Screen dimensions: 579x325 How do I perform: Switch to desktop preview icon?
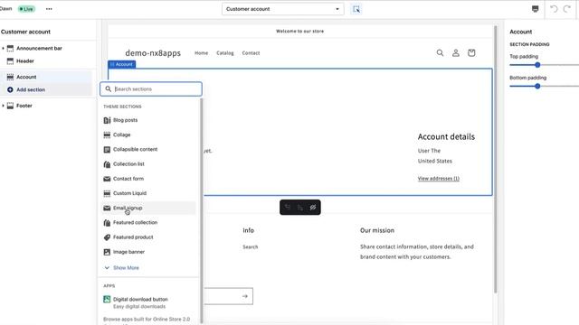535,9
